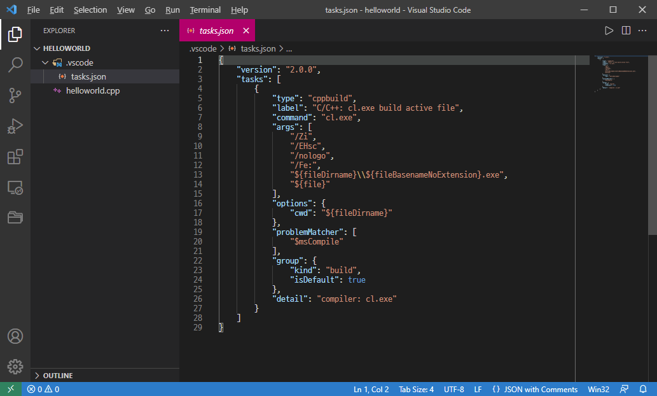Click the "/nologo" argument on line 11

310,155
